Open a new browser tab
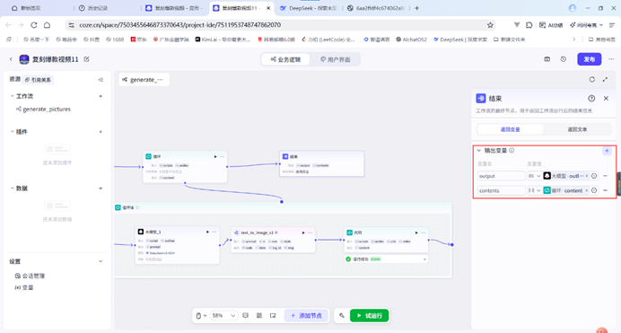This screenshot has height=333, width=621. click(416, 8)
